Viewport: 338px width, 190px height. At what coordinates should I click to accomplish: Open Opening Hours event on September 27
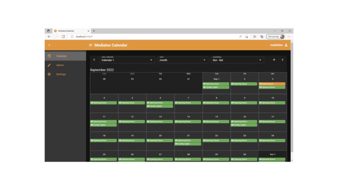click(160, 159)
